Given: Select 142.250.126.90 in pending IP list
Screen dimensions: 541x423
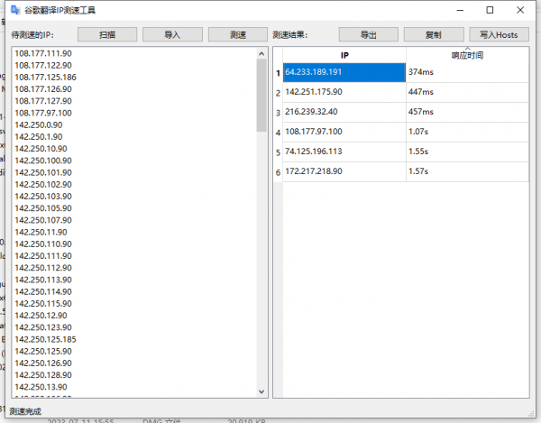Looking at the screenshot, I should pyautogui.click(x=43, y=363).
